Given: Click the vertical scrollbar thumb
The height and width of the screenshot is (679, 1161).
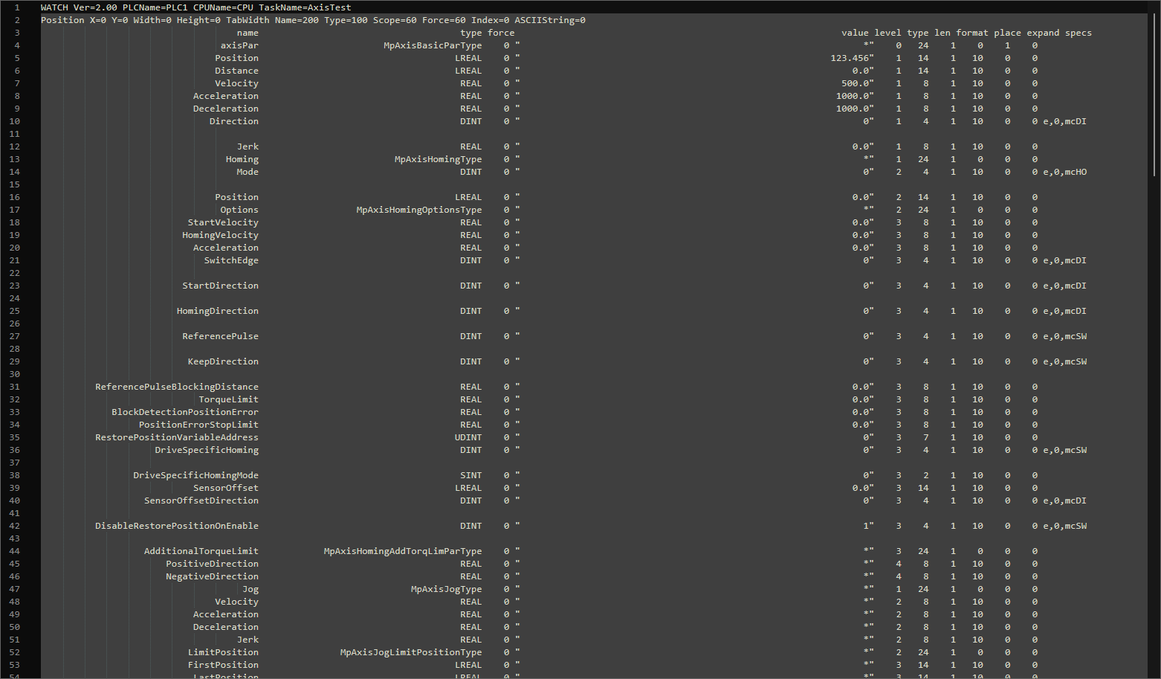Looking at the screenshot, I should [1154, 94].
